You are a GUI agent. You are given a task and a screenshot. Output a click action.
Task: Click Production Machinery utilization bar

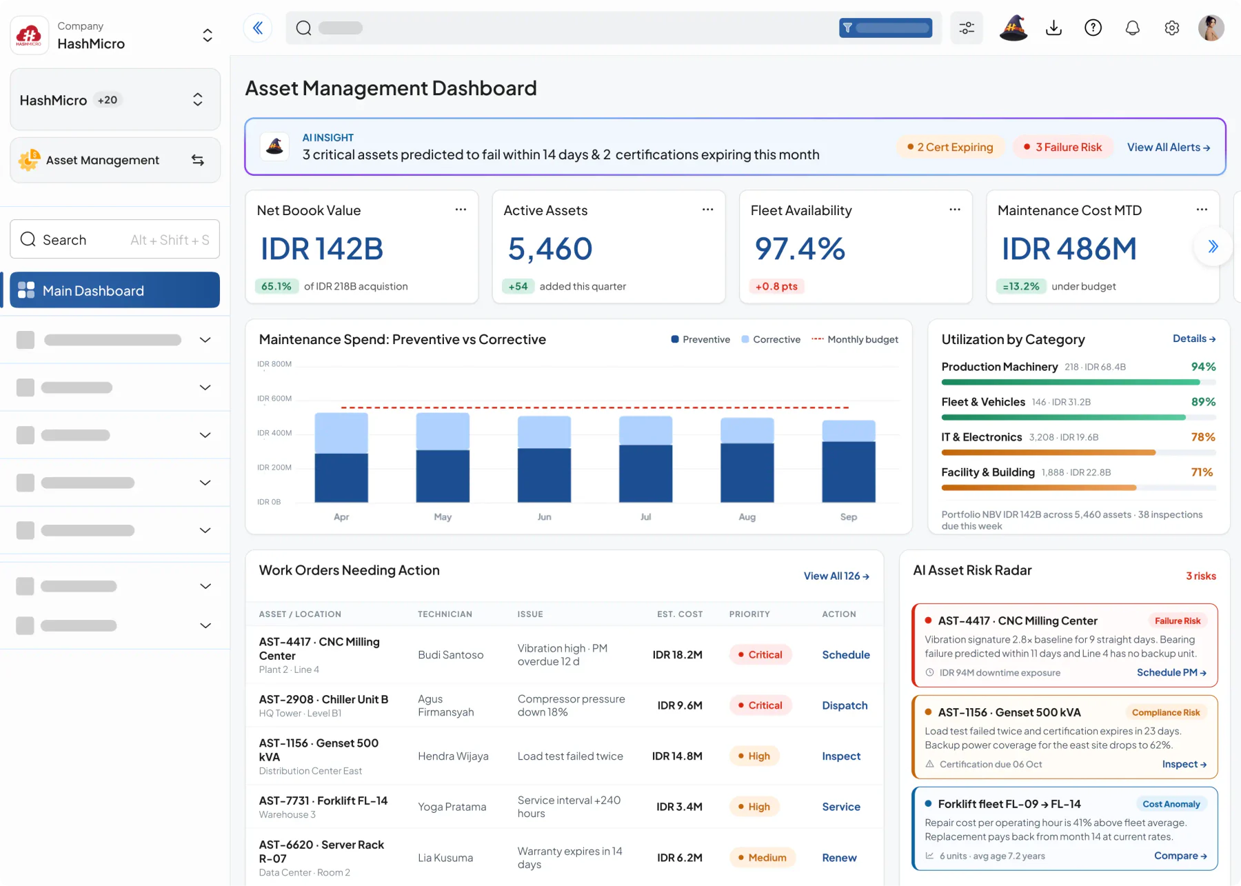coord(1078,382)
